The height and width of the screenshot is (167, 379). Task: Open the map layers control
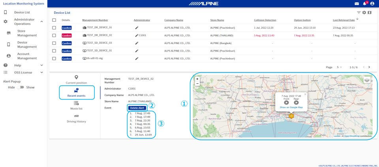coord(367,80)
